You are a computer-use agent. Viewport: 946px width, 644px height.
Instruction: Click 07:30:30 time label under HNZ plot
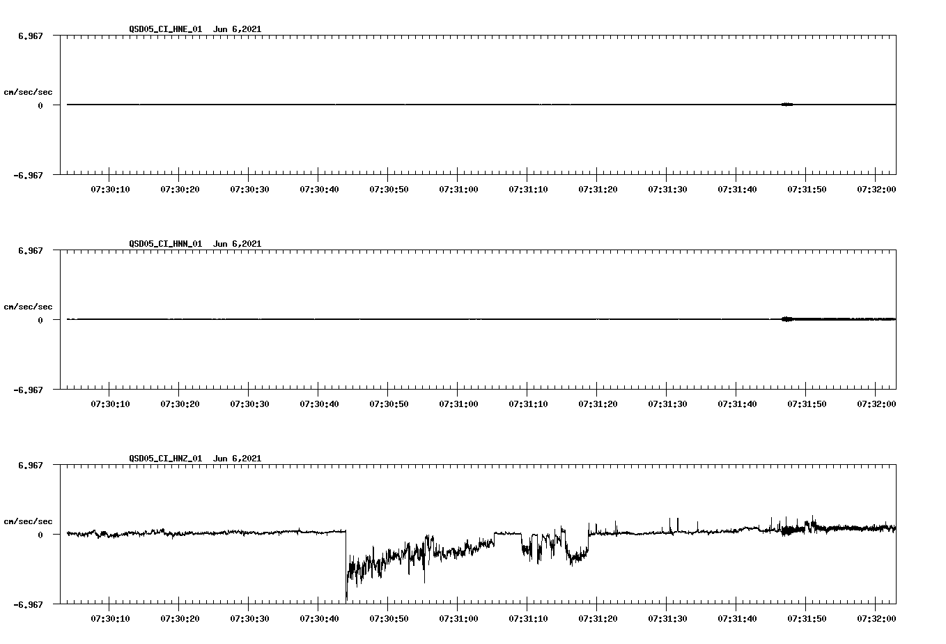click(x=249, y=618)
